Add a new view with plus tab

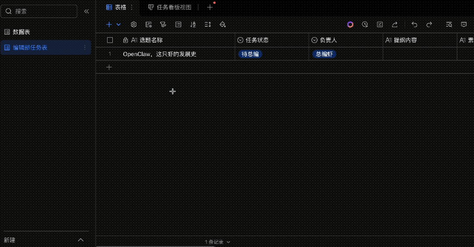[x=210, y=7]
